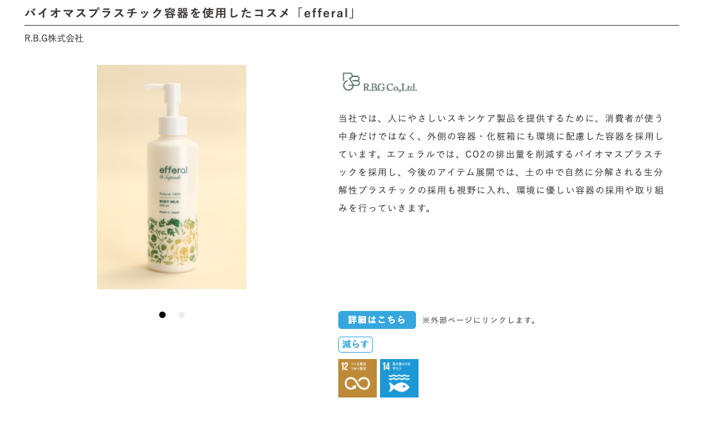Screen dimensions: 701x427
Task: Click the paragraph starting 当社では
Action: pyautogui.click(x=501, y=163)
